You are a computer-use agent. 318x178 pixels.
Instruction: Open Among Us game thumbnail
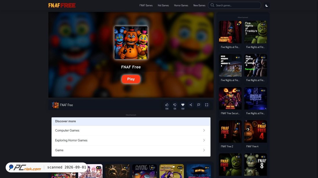(145, 171)
